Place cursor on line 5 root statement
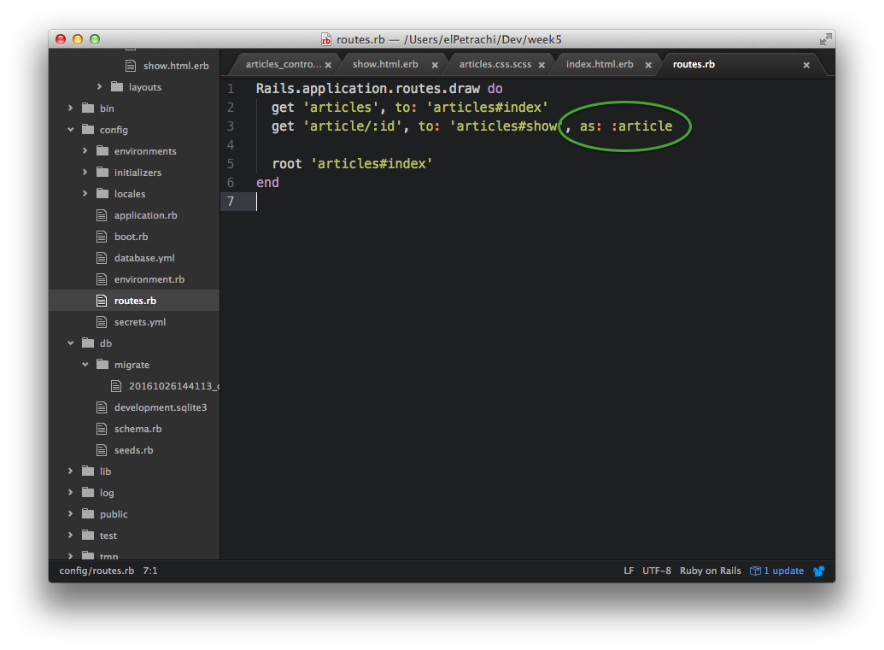 point(353,163)
